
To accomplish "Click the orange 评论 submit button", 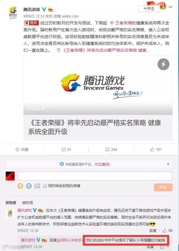I will pyautogui.click(x=163, y=187).
